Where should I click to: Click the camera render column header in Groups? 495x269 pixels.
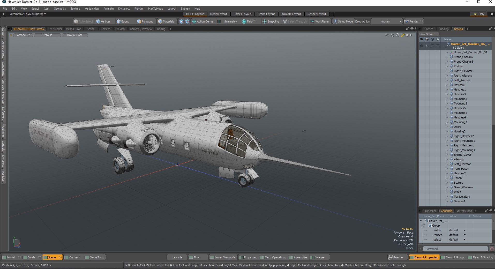pos(427,39)
